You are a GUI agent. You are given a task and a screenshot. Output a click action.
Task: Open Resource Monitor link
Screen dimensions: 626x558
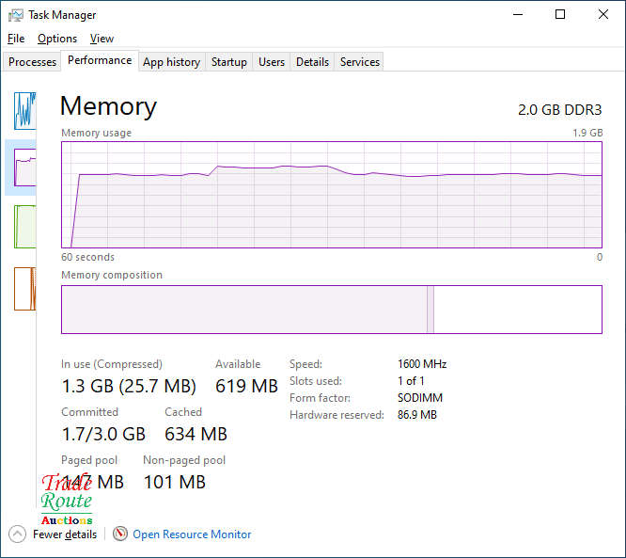[192, 534]
